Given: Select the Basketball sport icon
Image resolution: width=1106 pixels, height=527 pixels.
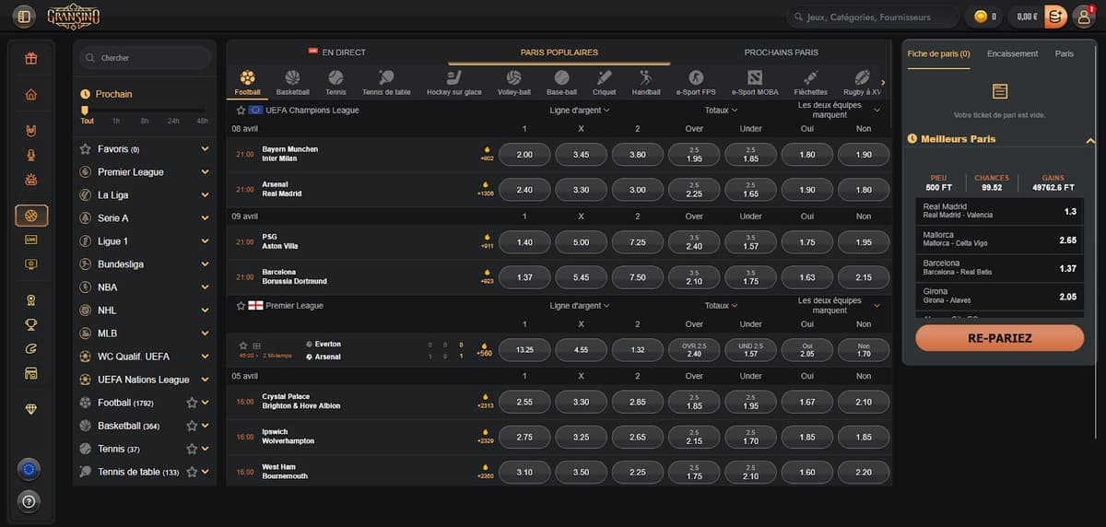Looking at the screenshot, I should pyautogui.click(x=292, y=78).
